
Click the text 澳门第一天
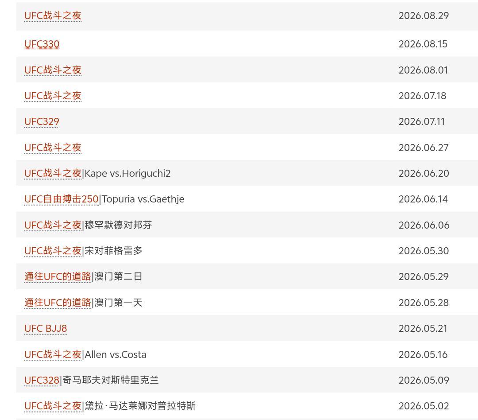point(118,303)
